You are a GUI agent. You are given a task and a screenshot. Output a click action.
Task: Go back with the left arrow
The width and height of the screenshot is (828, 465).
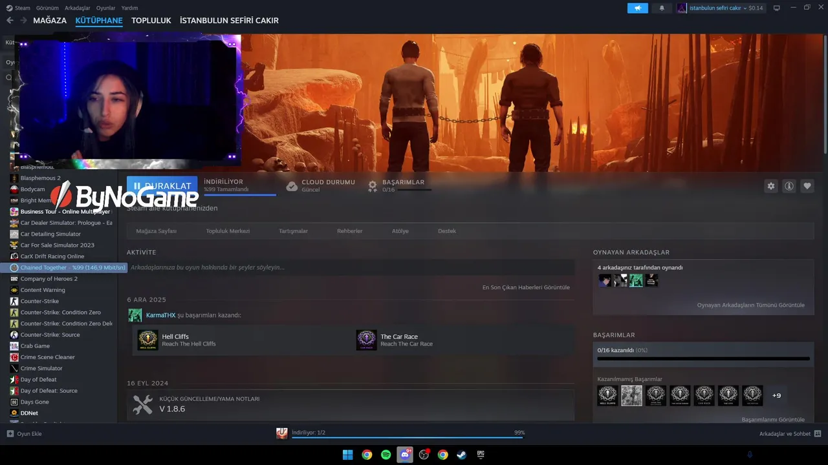click(x=9, y=21)
